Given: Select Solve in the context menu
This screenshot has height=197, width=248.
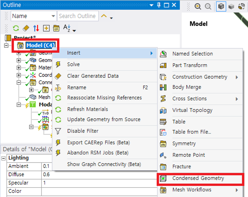Looking at the screenshot, I should pos(74,64).
